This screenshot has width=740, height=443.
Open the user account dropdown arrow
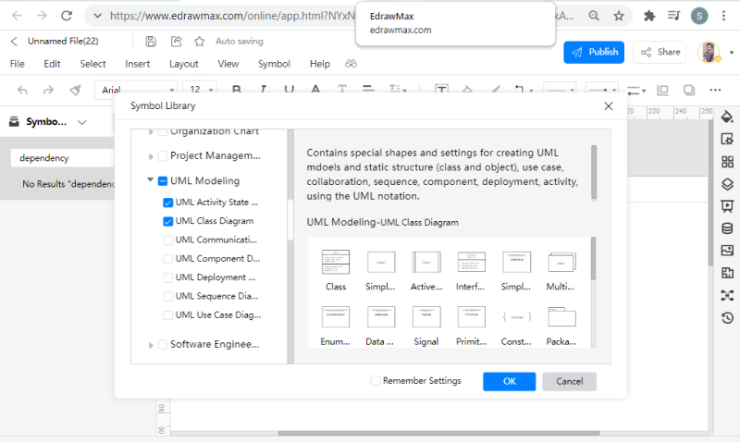[x=732, y=53]
